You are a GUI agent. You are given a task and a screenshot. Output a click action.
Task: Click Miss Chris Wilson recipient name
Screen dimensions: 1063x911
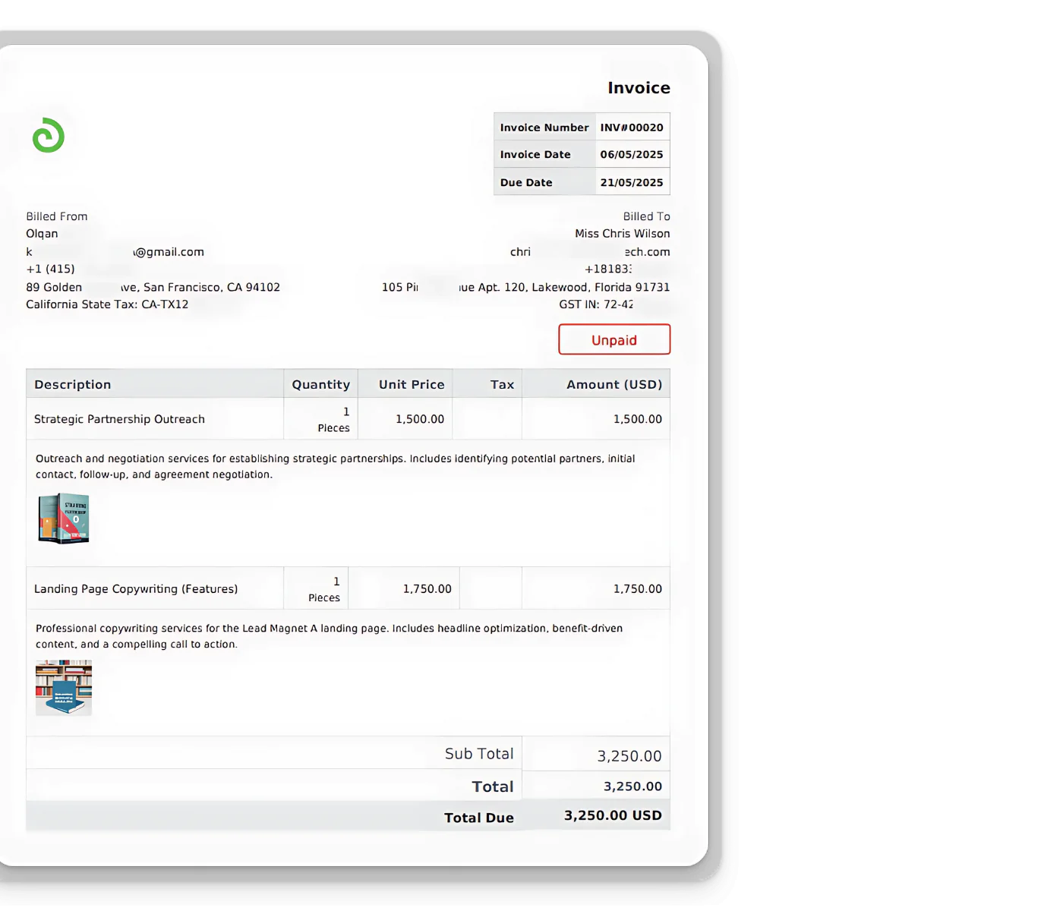pyautogui.click(x=622, y=234)
